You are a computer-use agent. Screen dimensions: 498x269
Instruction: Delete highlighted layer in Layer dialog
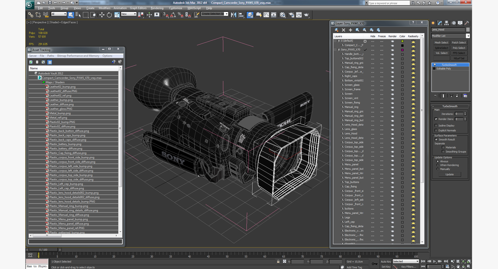(x=344, y=30)
